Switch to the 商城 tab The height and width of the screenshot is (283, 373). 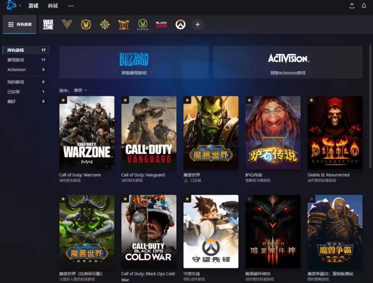(x=53, y=5)
